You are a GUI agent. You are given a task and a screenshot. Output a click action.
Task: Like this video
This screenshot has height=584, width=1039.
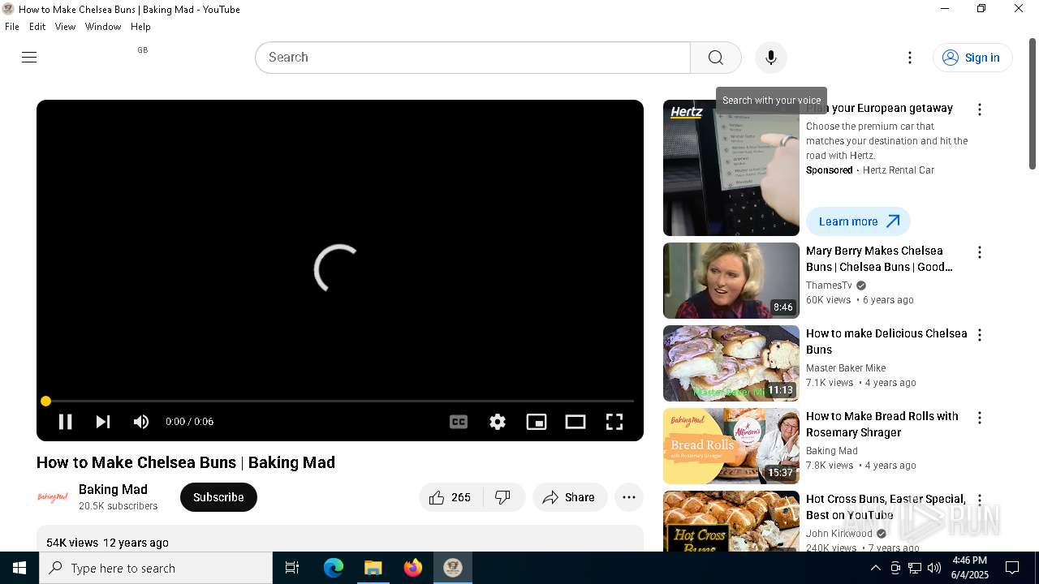451,497
